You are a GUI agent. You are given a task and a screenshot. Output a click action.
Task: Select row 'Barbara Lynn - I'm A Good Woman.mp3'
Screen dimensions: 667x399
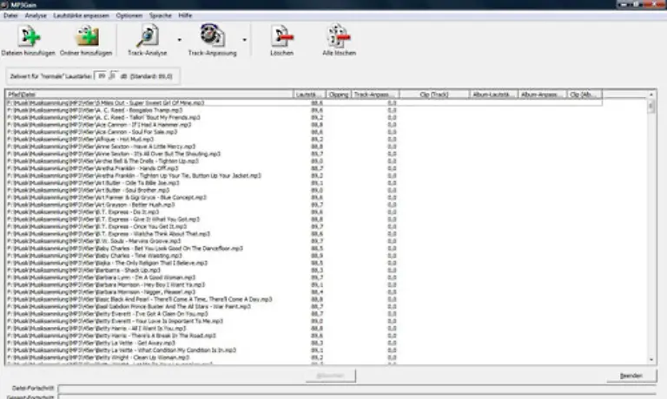[x=304, y=278]
